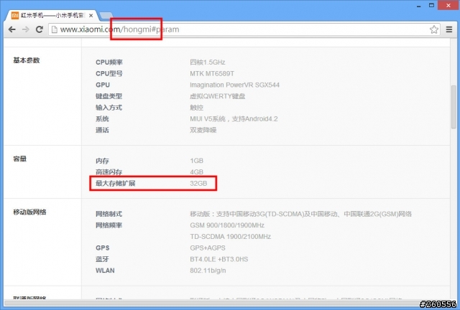
Task: Maximize the browser window
Action: [x=431, y=5]
